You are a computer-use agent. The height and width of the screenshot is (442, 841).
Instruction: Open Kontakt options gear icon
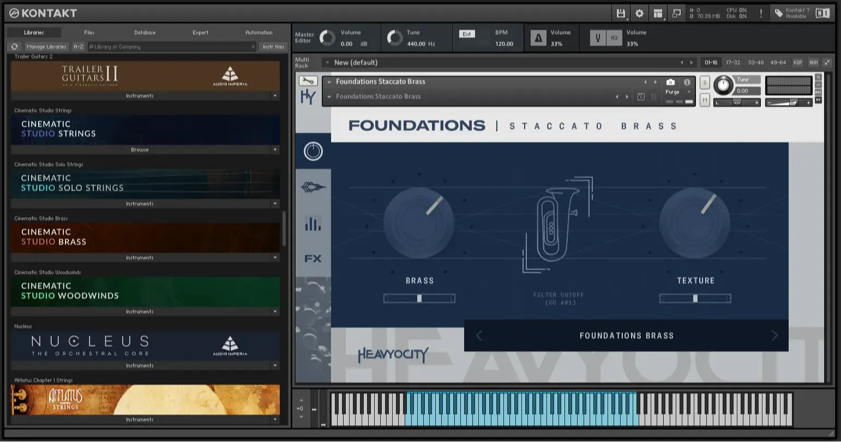pos(639,14)
